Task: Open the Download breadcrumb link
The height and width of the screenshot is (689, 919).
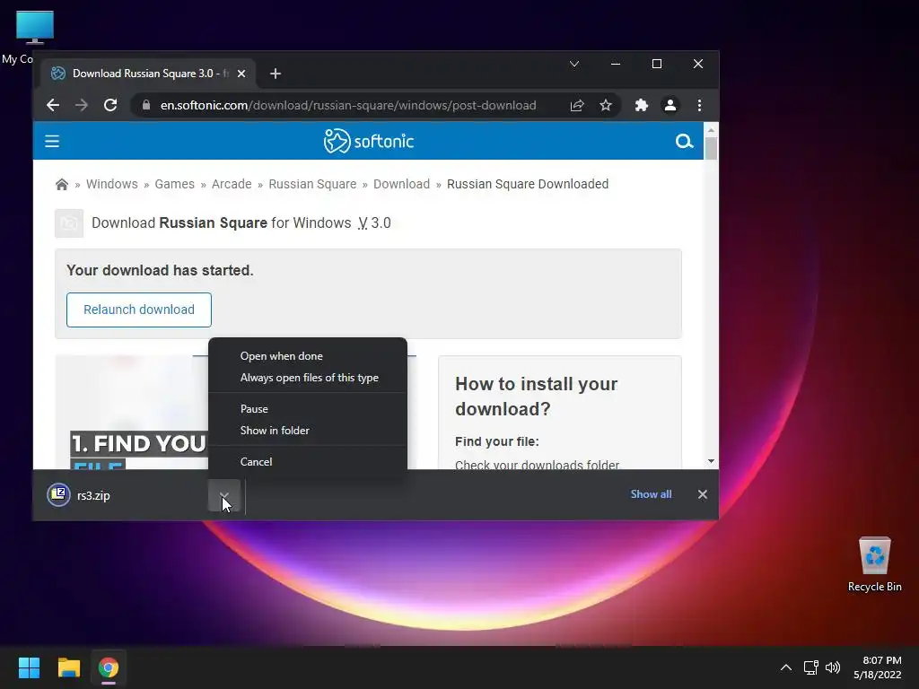Action: click(401, 184)
